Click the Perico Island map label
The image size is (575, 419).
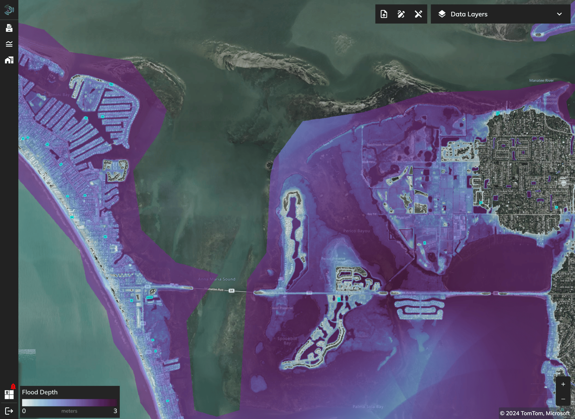click(348, 293)
